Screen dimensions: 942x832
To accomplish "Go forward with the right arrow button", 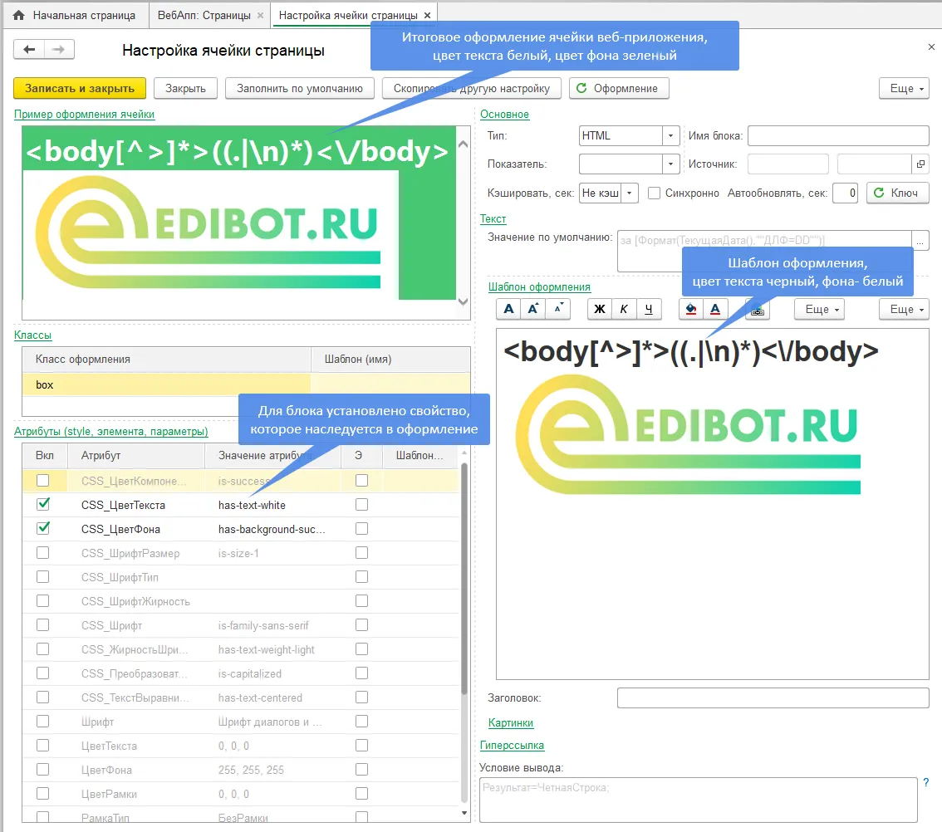I will 58,49.
